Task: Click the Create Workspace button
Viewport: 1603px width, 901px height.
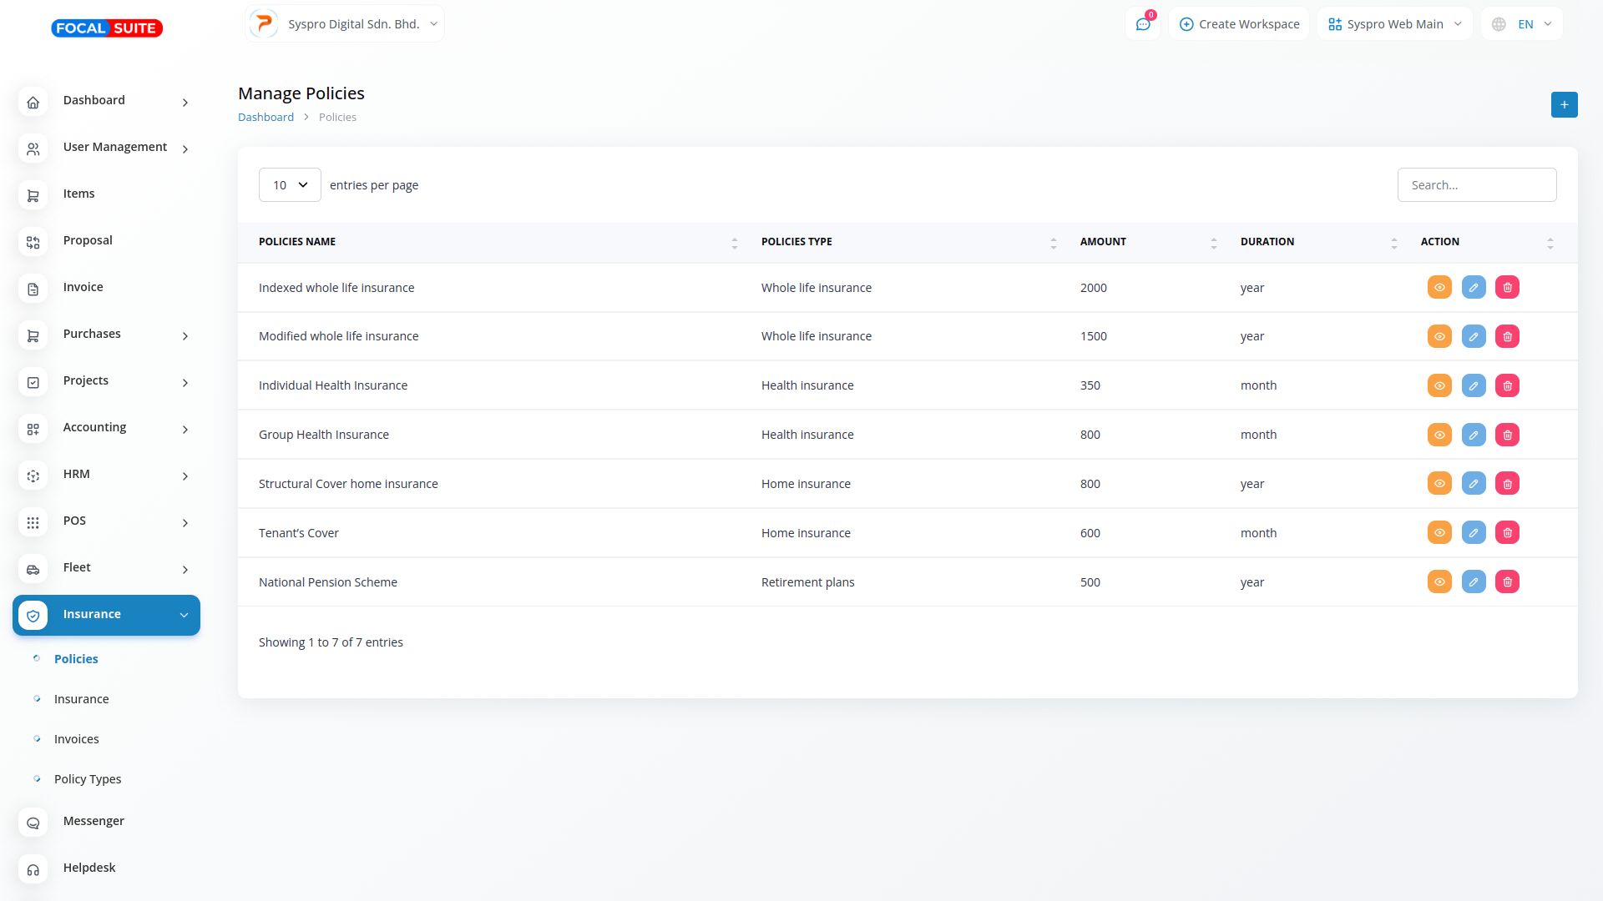Action: 1239,24
